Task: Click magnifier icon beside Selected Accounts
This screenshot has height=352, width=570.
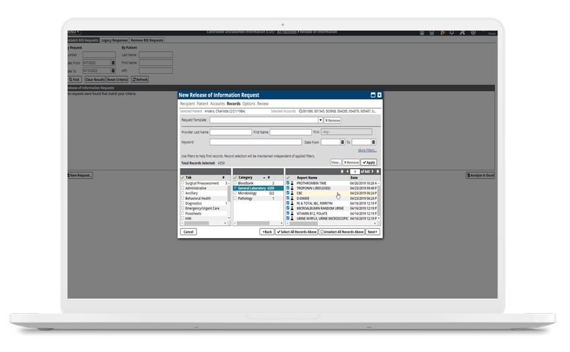Action: point(300,111)
